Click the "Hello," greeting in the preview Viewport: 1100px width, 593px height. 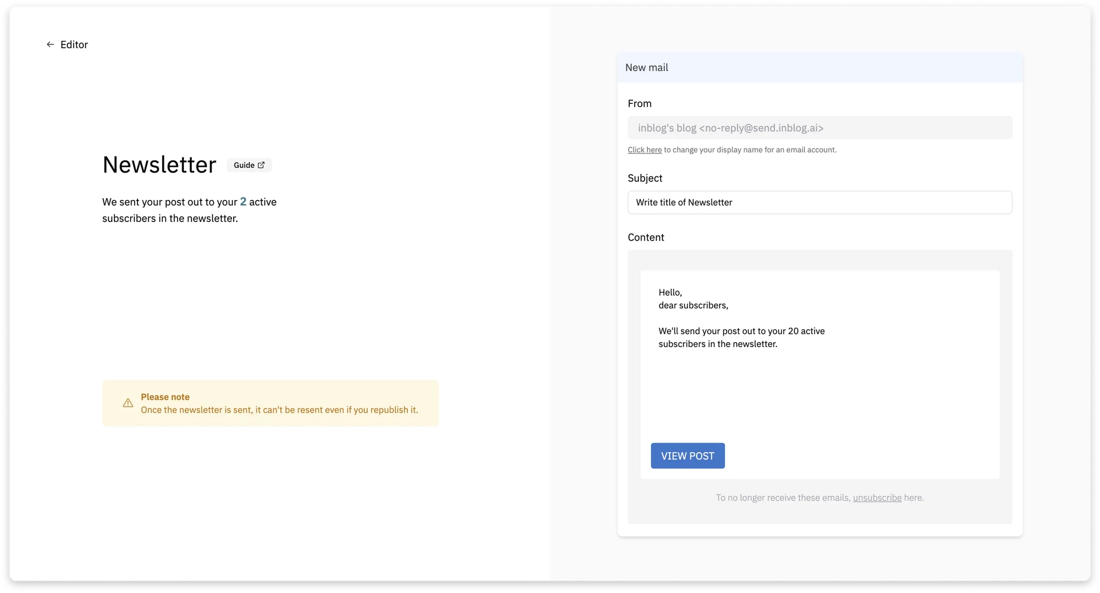coord(670,292)
